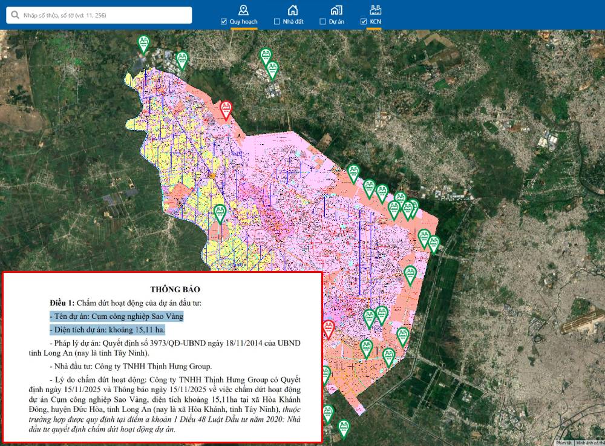Focus the parcel number search field

[x=103, y=15]
